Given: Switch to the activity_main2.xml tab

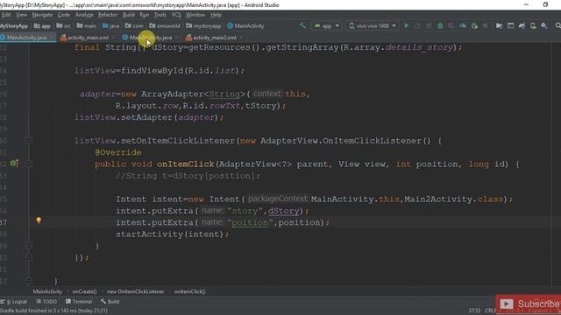Looking at the screenshot, I should pos(214,38).
